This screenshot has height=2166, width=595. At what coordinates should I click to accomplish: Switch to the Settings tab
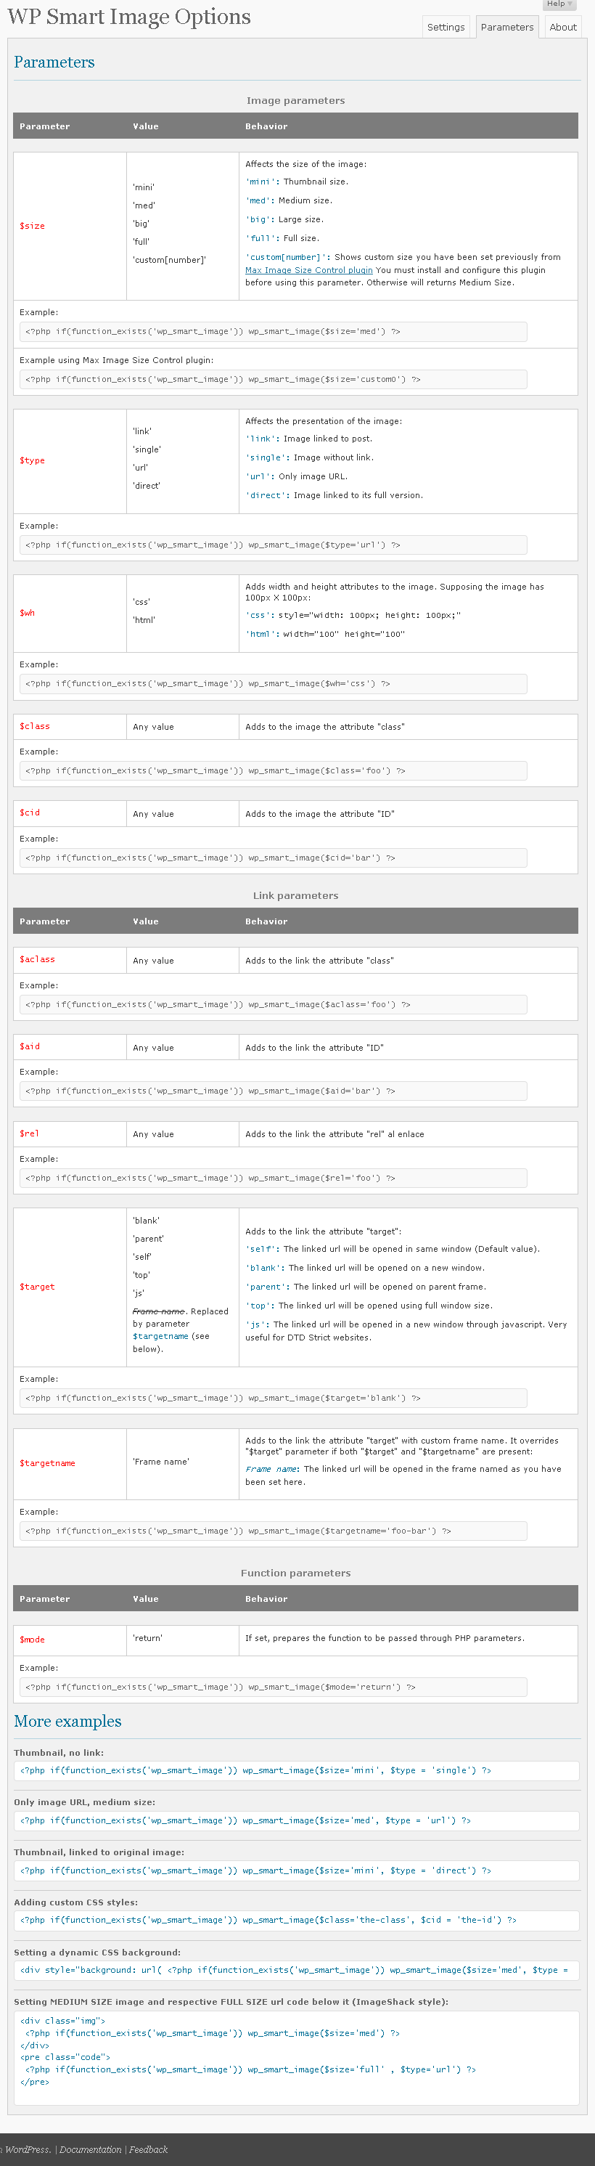tap(446, 27)
